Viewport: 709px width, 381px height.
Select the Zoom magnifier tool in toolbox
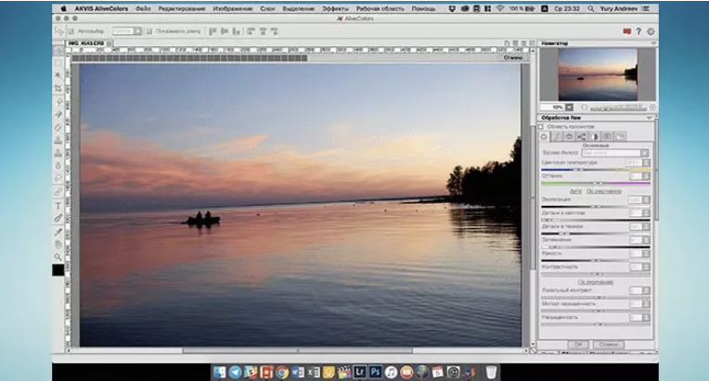[x=58, y=257]
